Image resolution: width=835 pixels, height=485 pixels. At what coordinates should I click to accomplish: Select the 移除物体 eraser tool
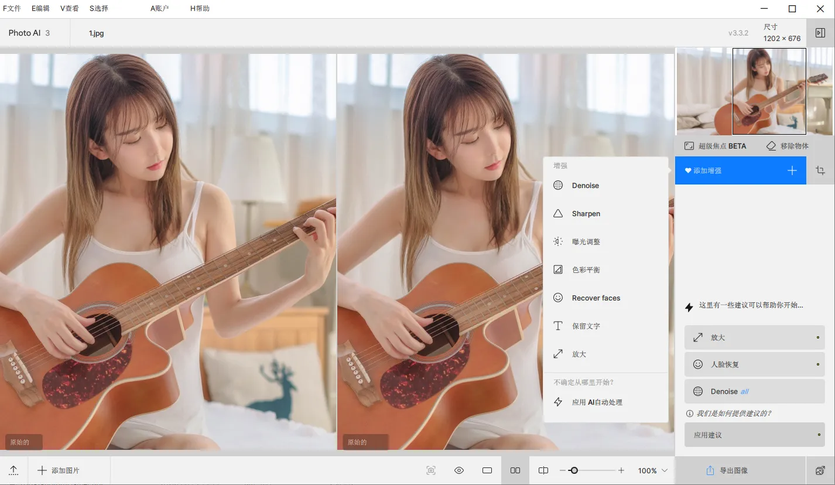[788, 146]
